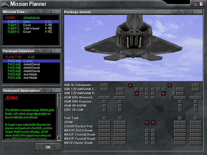Click the blue question mark help icon

(x=201, y=4)
